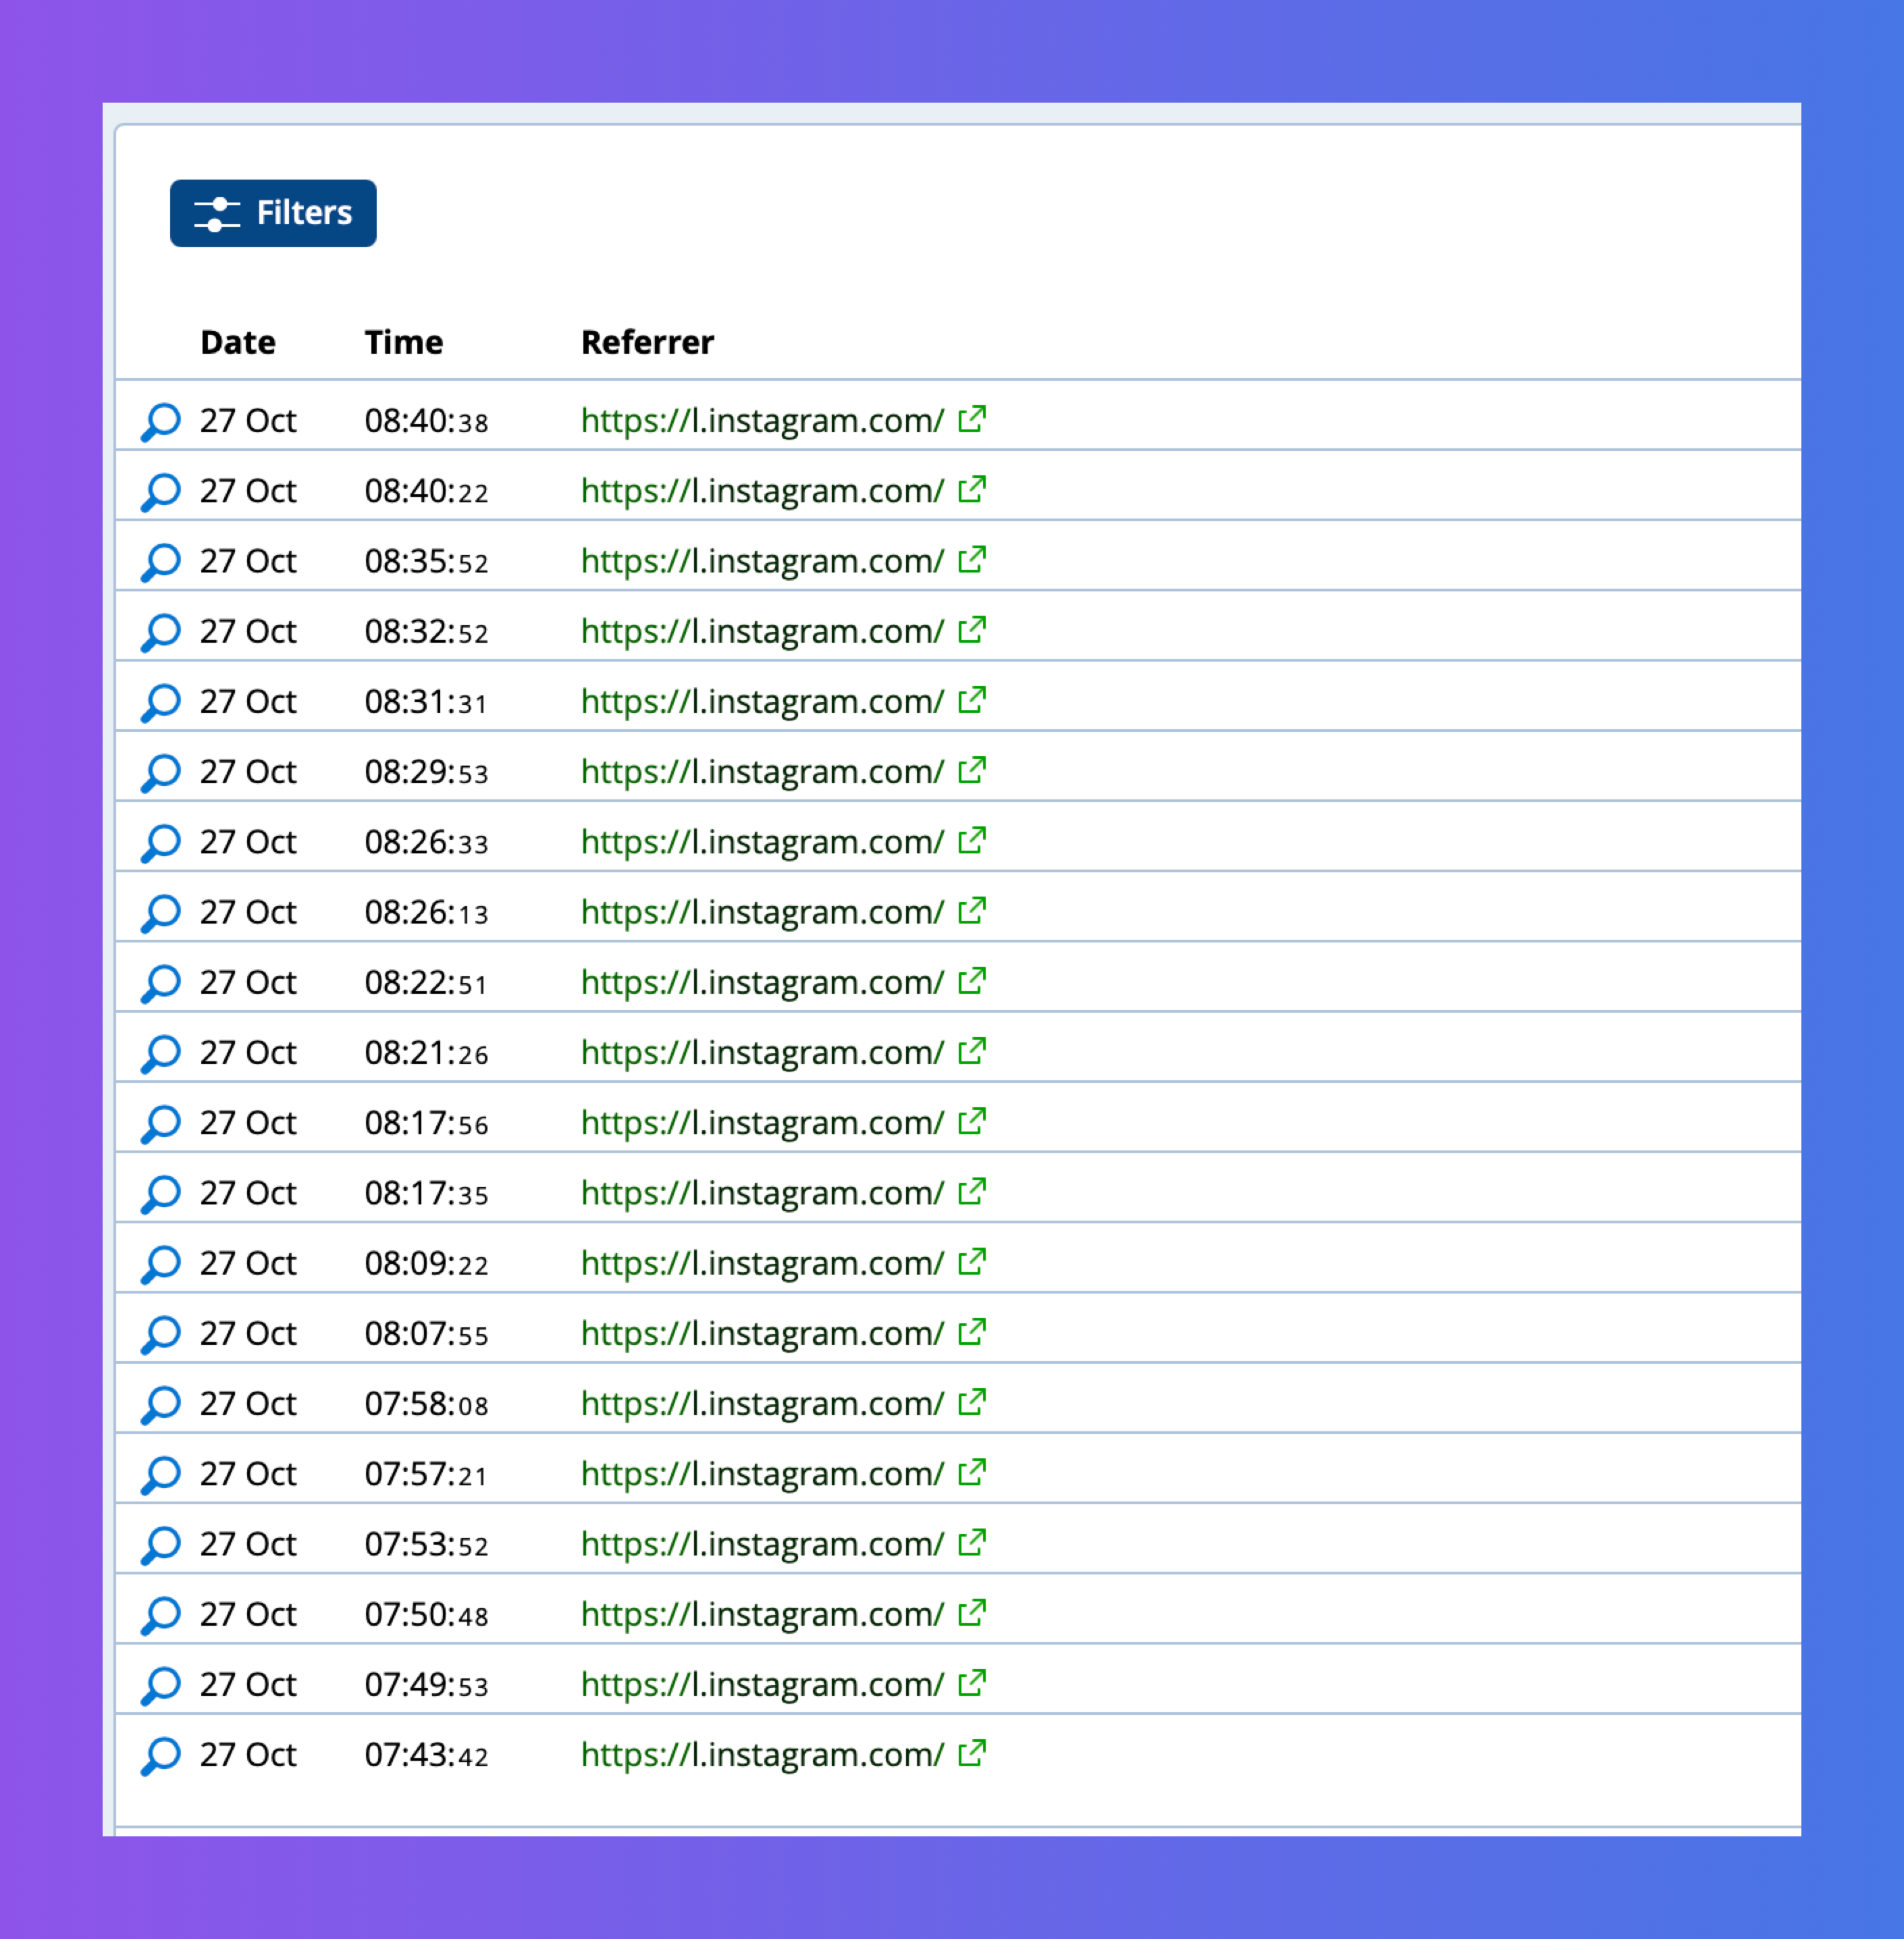Open external link icon on the 07:50:48 row
1904x1939 pixels.
(x=971, y=1613)
